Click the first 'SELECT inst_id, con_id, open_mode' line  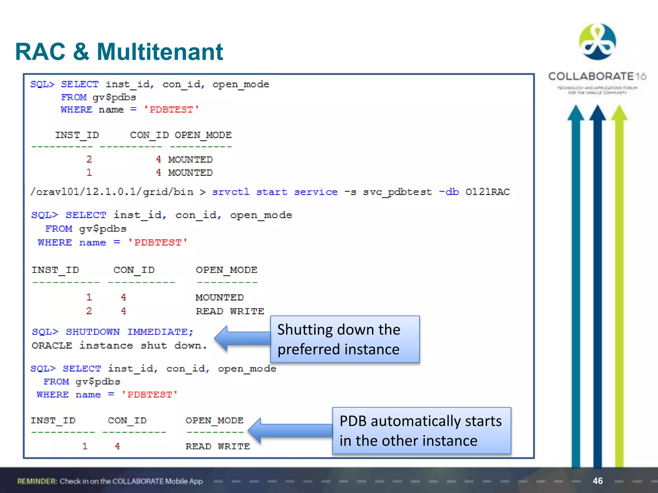165,84
